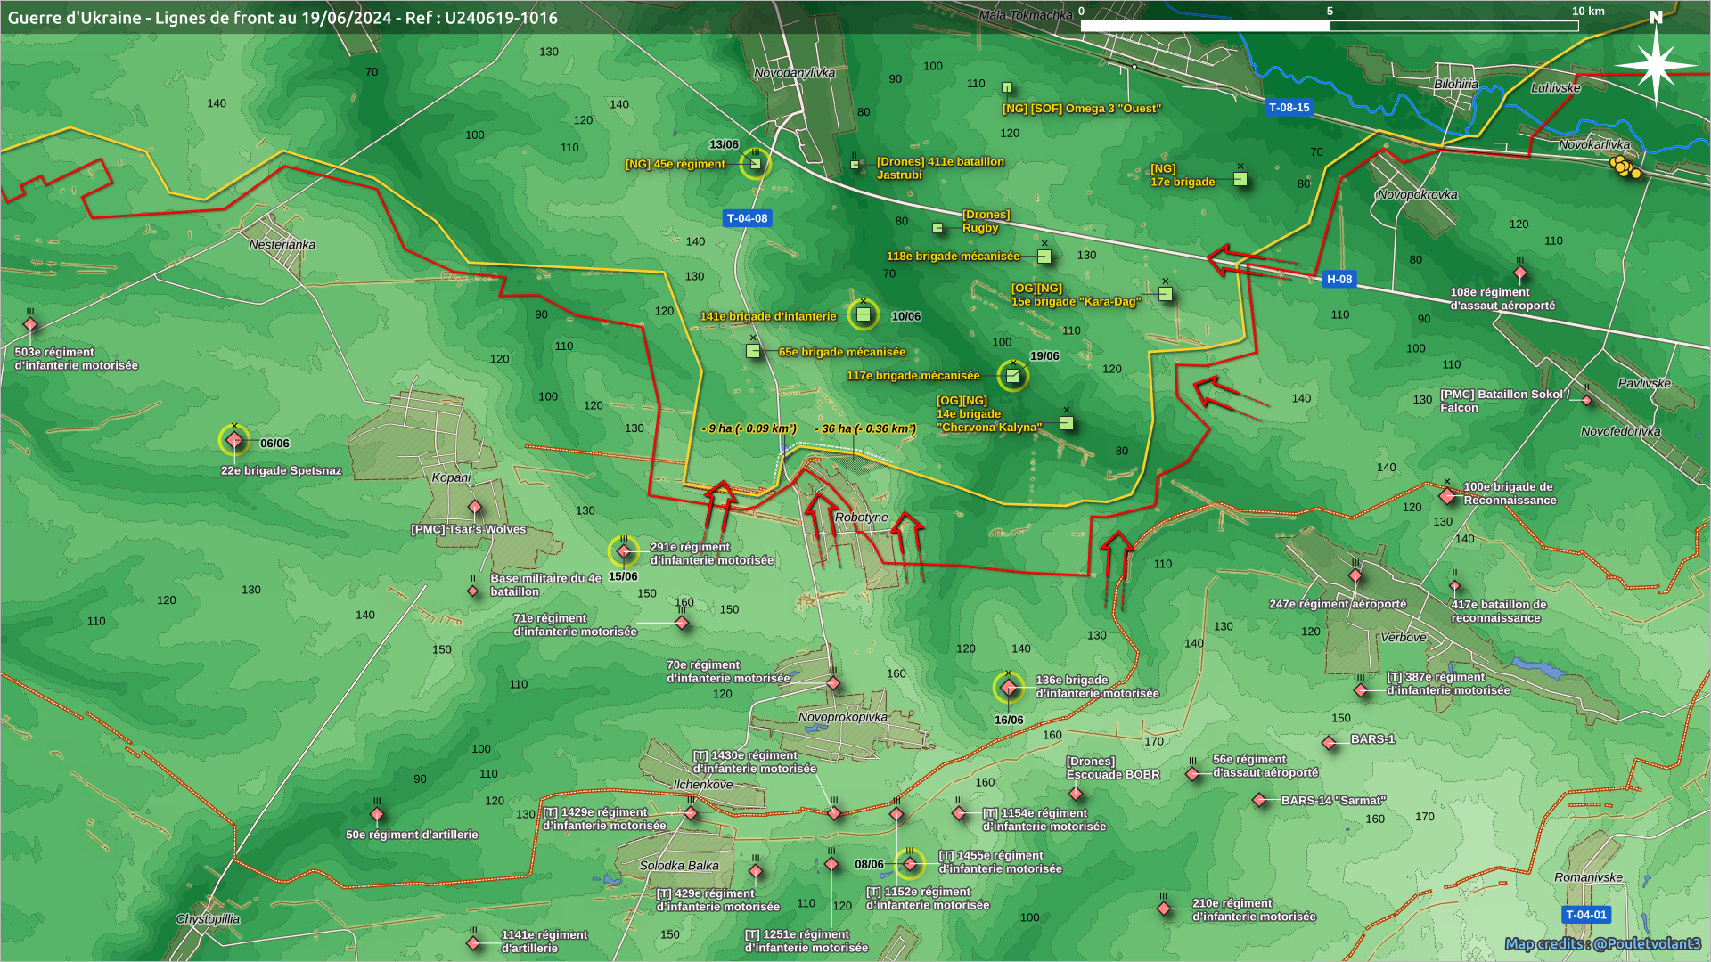Click the 141e brigade d'infanterie green marker
Image resolution: width=1711 pixels, height=962 pixels.
point(863,314)
